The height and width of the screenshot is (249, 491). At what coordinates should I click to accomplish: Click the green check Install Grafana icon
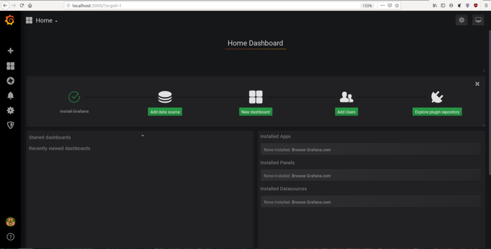pos(74,97)
